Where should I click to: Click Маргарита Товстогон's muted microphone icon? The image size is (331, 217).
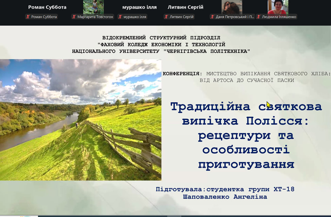click(74, 17)
